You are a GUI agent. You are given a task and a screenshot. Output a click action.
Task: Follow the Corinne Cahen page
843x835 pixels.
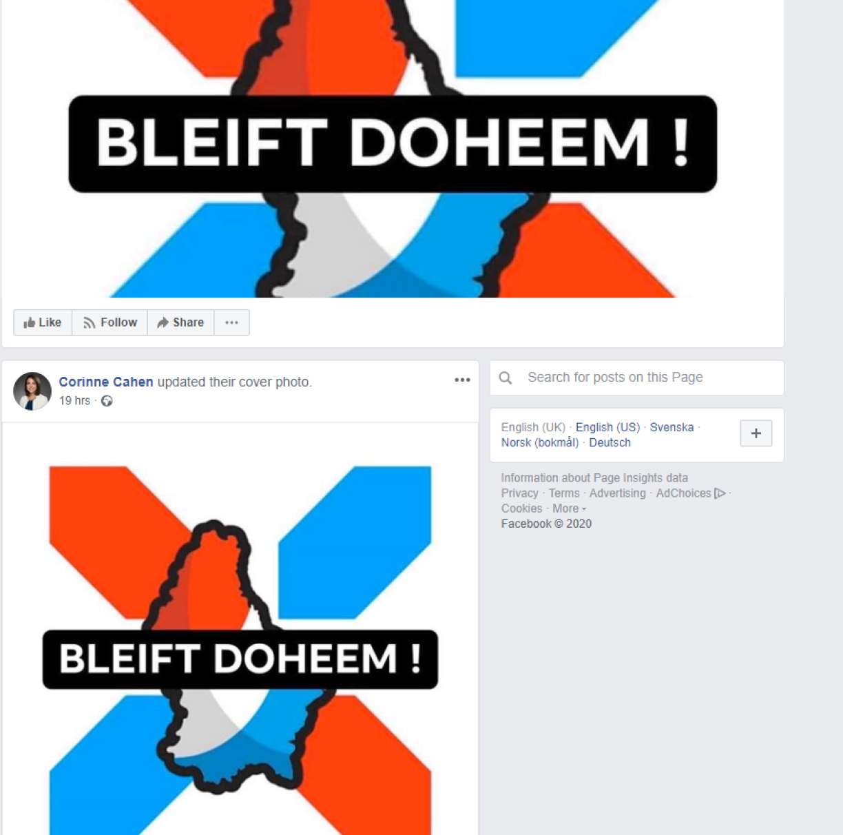(110, 322)
